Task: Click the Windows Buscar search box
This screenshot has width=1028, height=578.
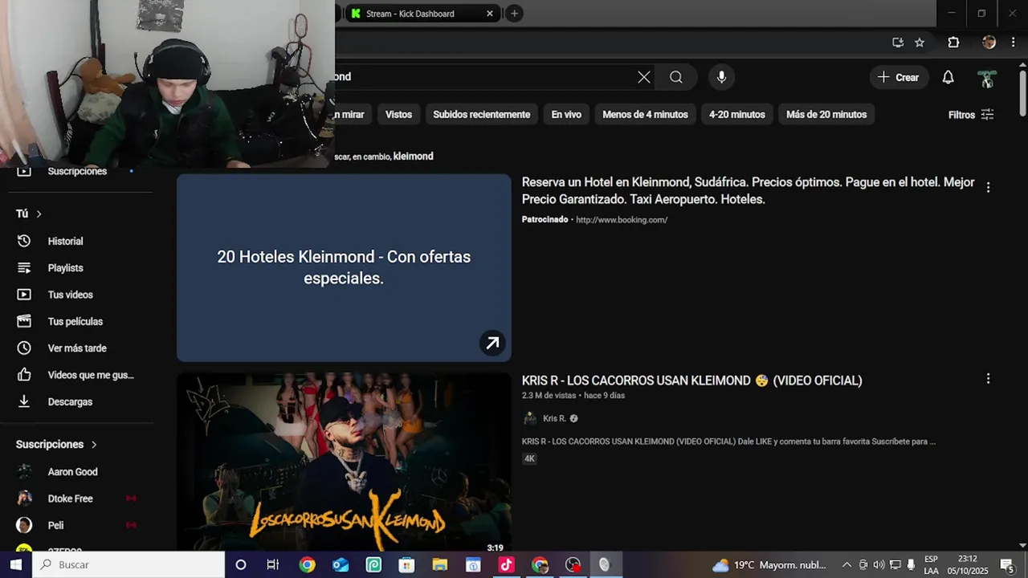Action: tap(128, 564)
